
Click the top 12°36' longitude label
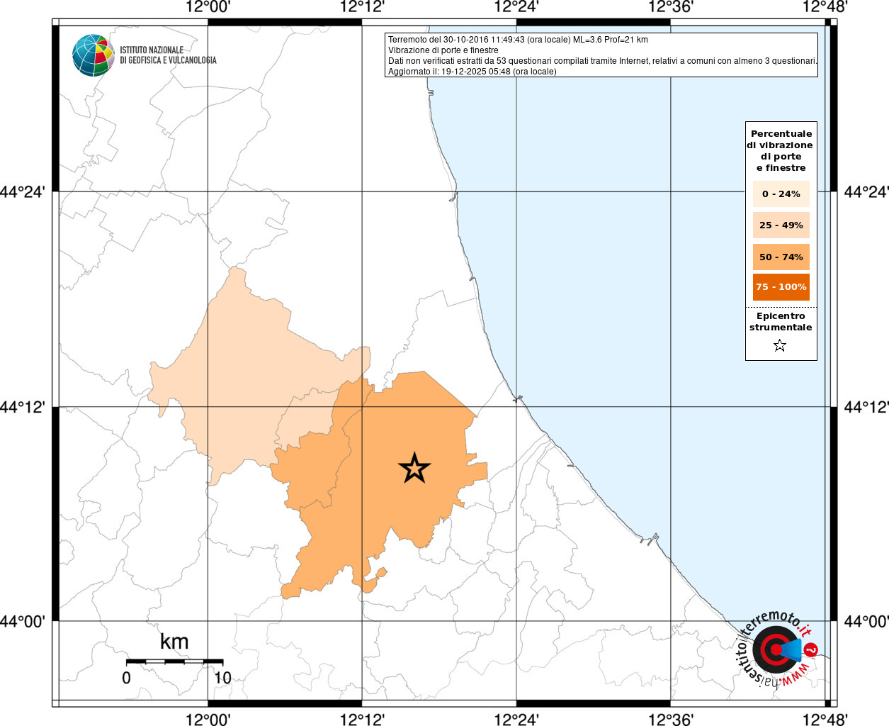tap(671, 7)
